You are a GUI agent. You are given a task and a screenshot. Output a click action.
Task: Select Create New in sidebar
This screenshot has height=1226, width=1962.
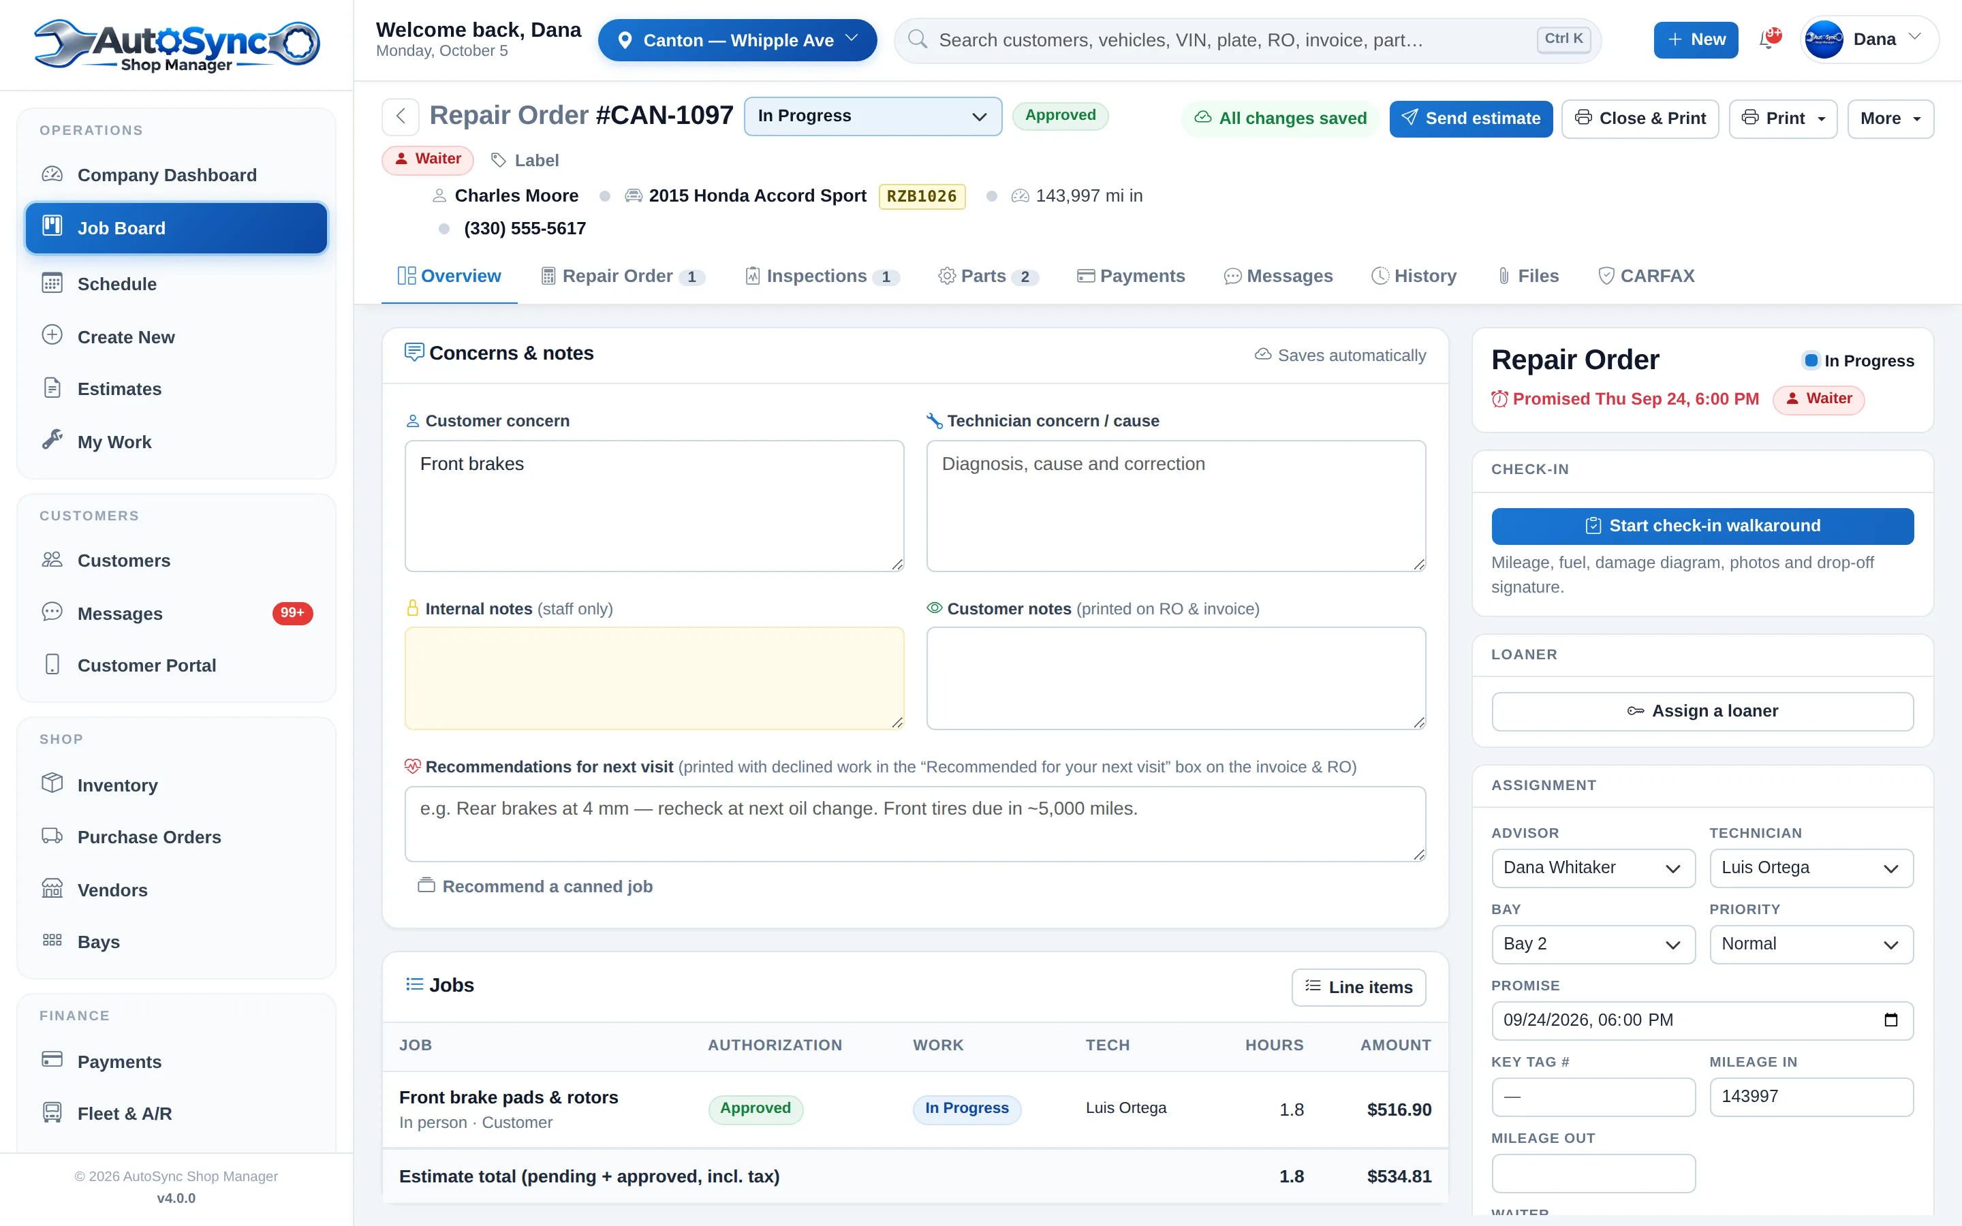click(x=176, y=336)
